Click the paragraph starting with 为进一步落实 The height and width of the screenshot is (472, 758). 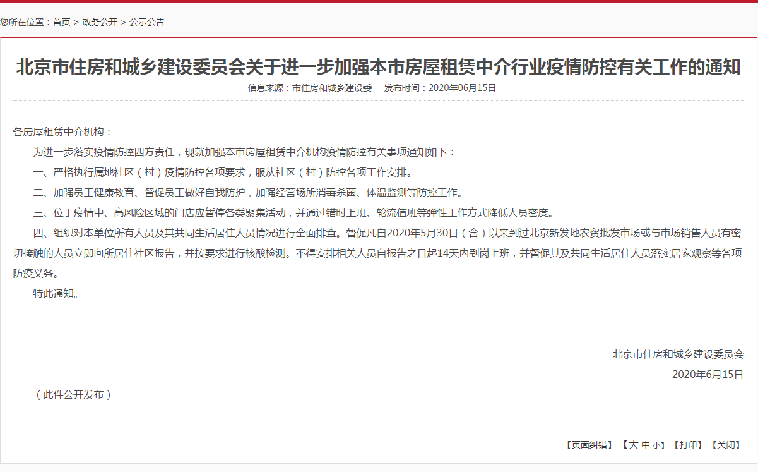click(244, 152)
